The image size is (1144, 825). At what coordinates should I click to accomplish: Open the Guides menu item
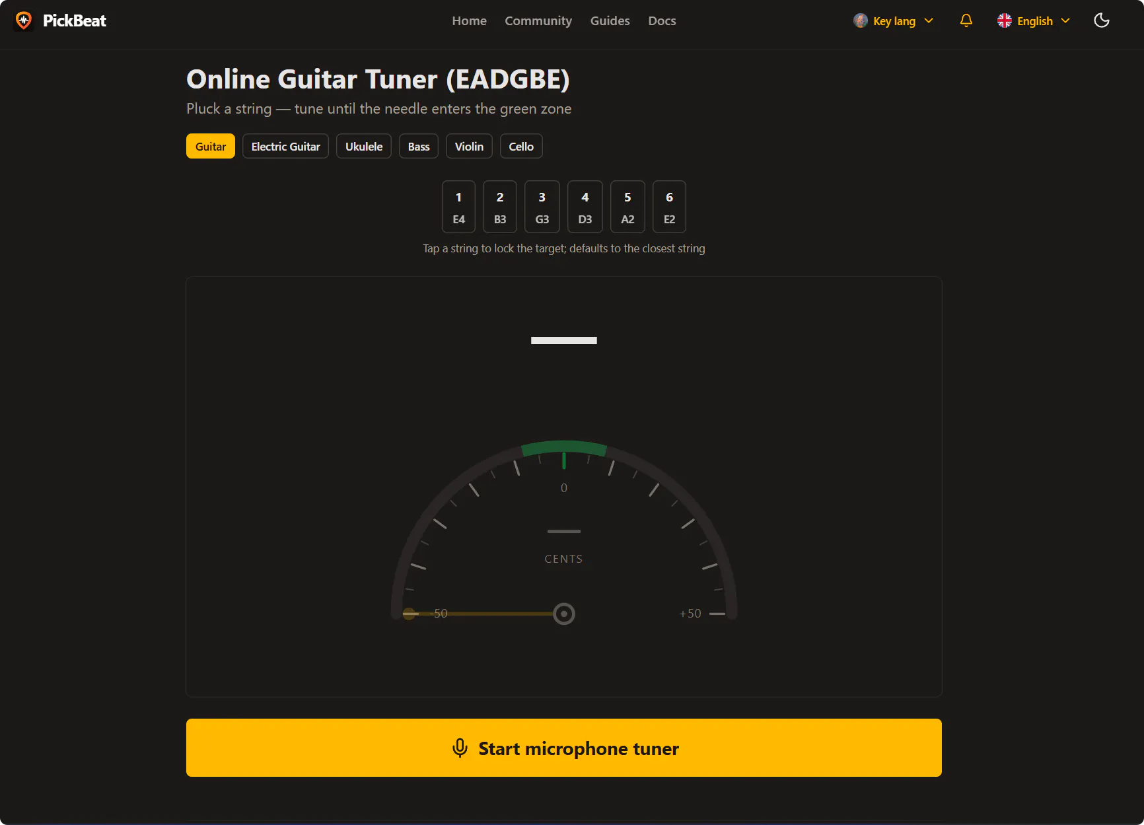(610, 20)
